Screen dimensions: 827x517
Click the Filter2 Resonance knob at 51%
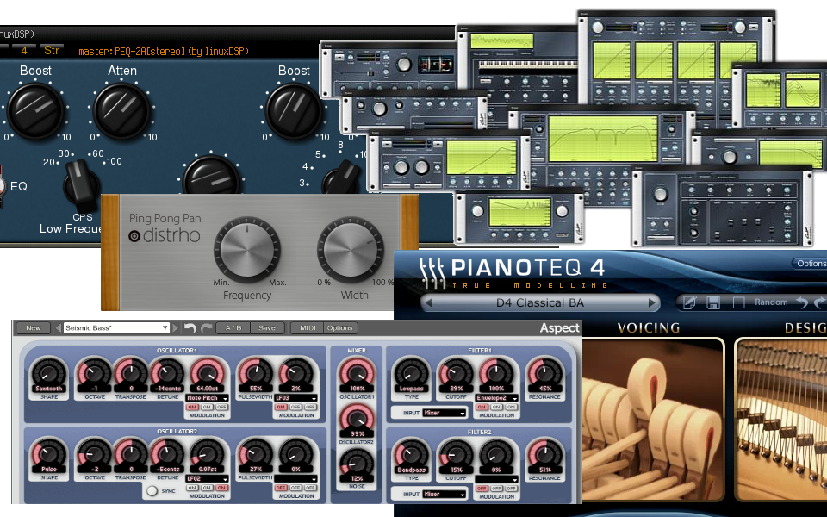pyautogui.click(x=544, y=454)
